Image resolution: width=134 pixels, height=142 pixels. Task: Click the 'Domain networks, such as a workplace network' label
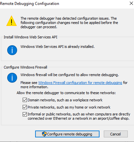pos(65,100)
